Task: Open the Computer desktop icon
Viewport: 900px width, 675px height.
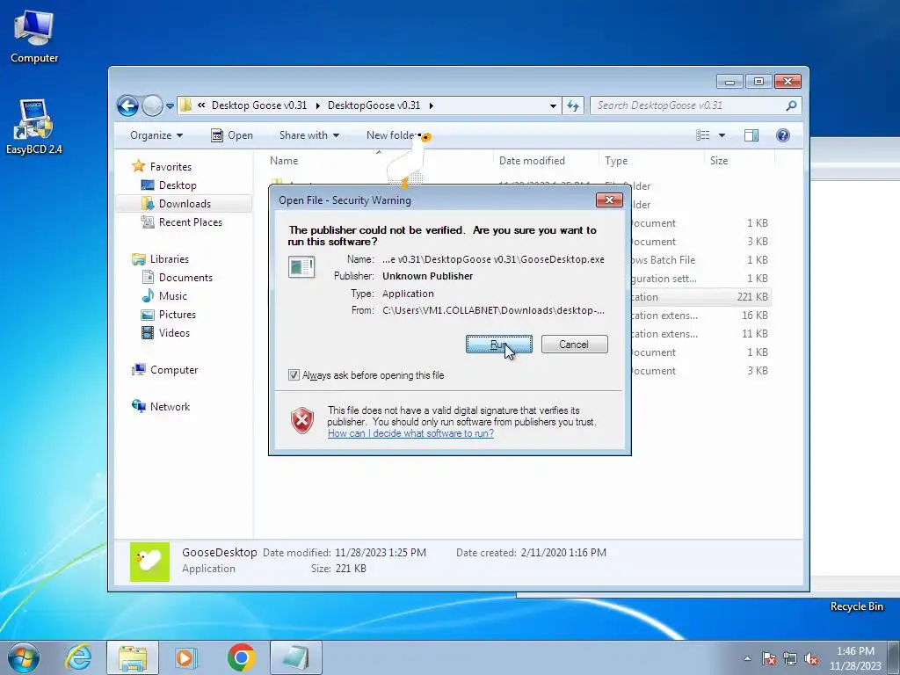Action: click(34, 36)
